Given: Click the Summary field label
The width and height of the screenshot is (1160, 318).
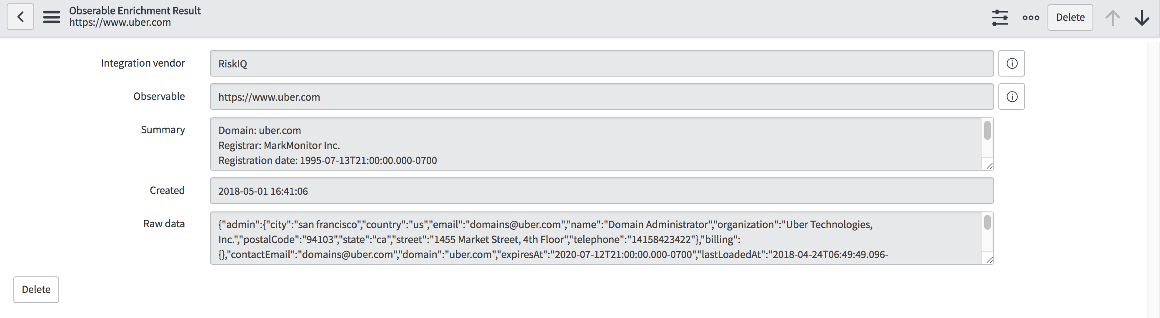Looking at the screenshot, I should [x=162, y=129].
